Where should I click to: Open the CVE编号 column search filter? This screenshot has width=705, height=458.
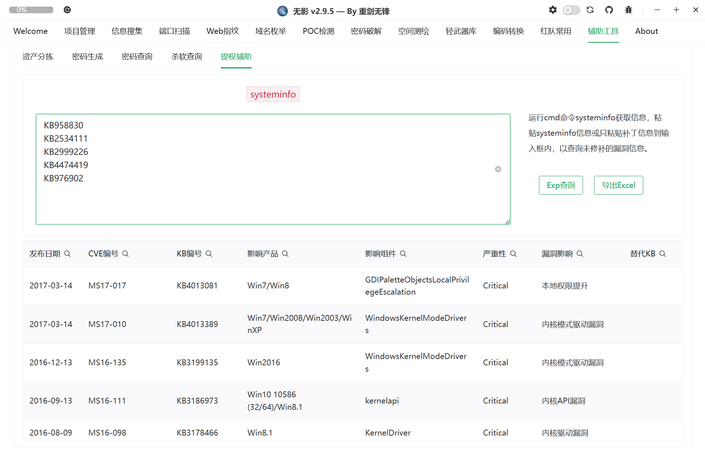click(126, 254)
